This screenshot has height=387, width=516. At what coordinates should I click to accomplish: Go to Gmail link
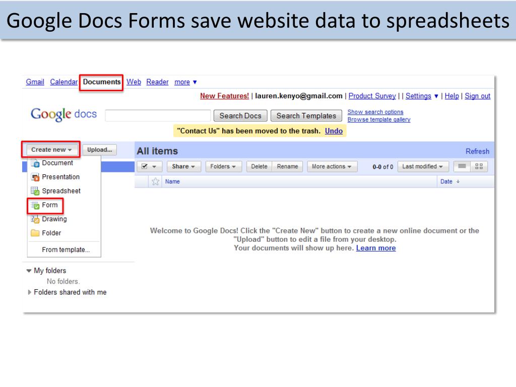click(x=35, y=82)
